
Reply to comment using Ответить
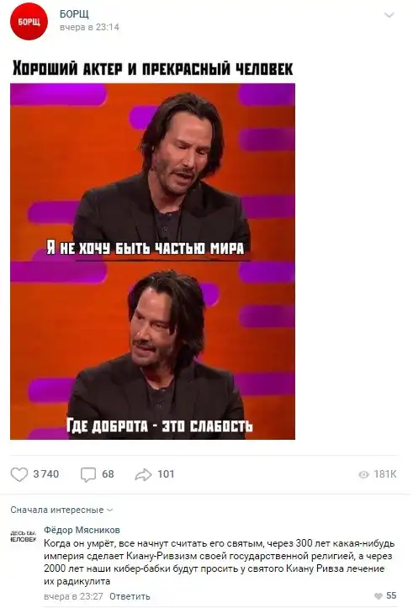pos(130,596)
